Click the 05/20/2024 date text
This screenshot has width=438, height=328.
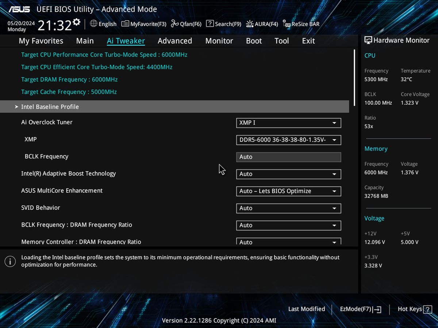[21, 23]
